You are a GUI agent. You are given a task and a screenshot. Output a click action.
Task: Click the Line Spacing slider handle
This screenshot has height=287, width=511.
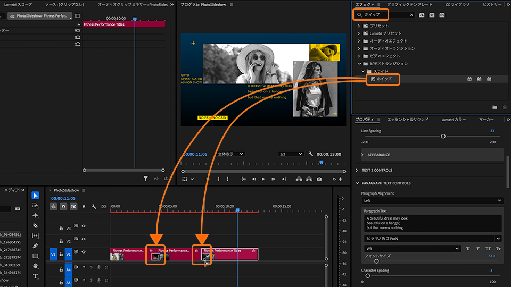coord(443,136)
